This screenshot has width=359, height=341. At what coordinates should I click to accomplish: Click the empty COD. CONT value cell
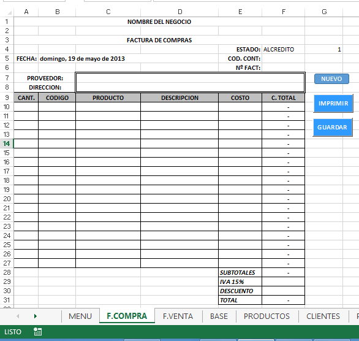[x=284, y=59]
